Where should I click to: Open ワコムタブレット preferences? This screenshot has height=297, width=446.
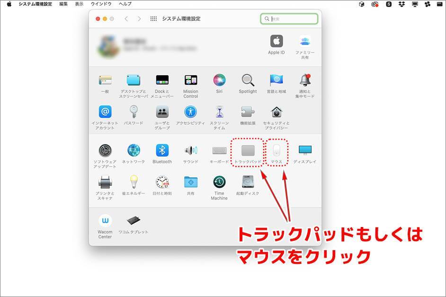coord(134,220)
